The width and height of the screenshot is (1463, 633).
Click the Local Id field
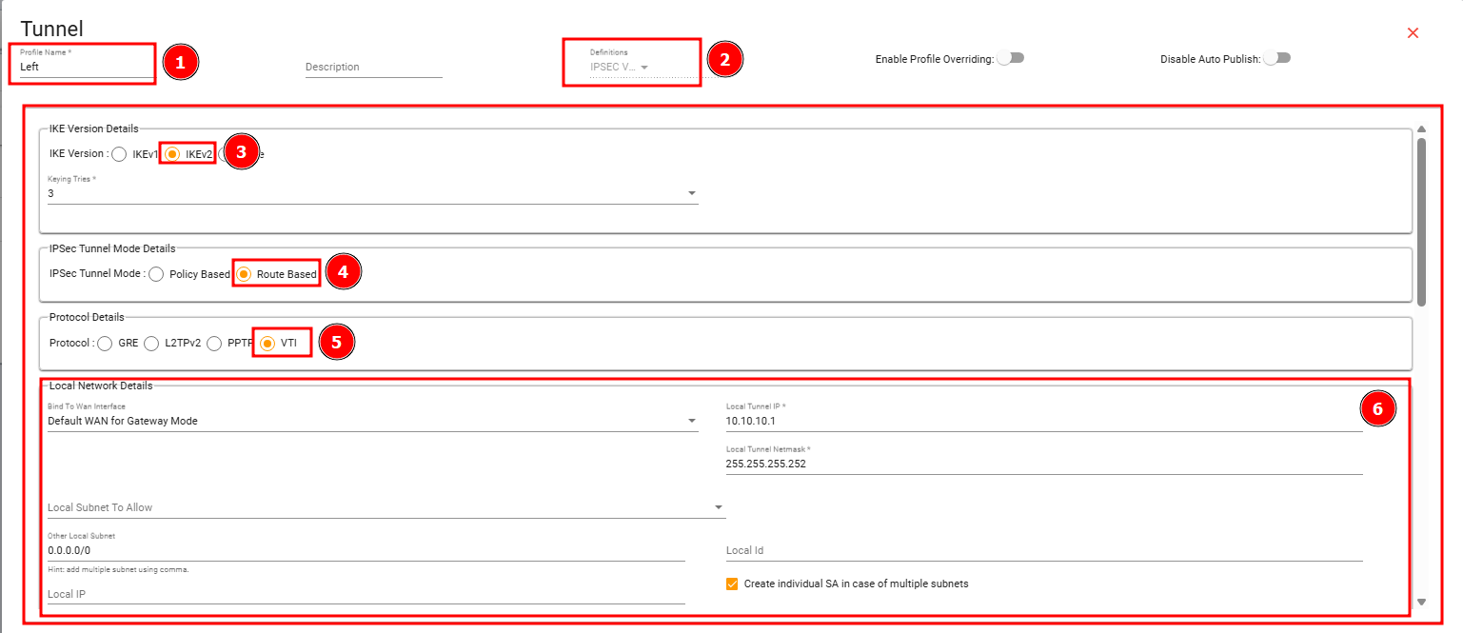[x=1044, y=550]
